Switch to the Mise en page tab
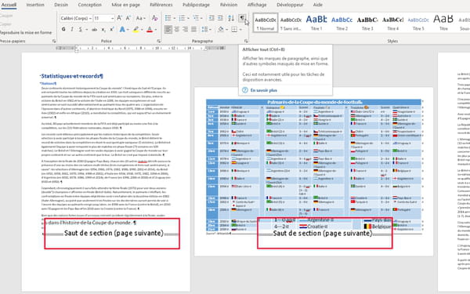The height and width of the screenshot is (294, 470). tap(125, 5)
